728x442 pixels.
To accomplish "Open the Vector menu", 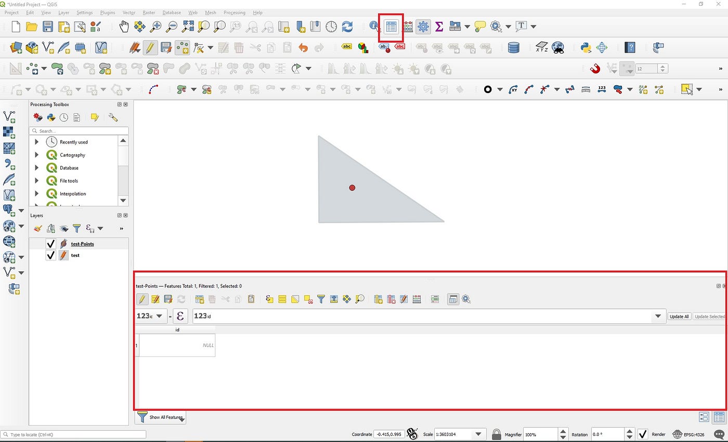I will tap(129, 12).
